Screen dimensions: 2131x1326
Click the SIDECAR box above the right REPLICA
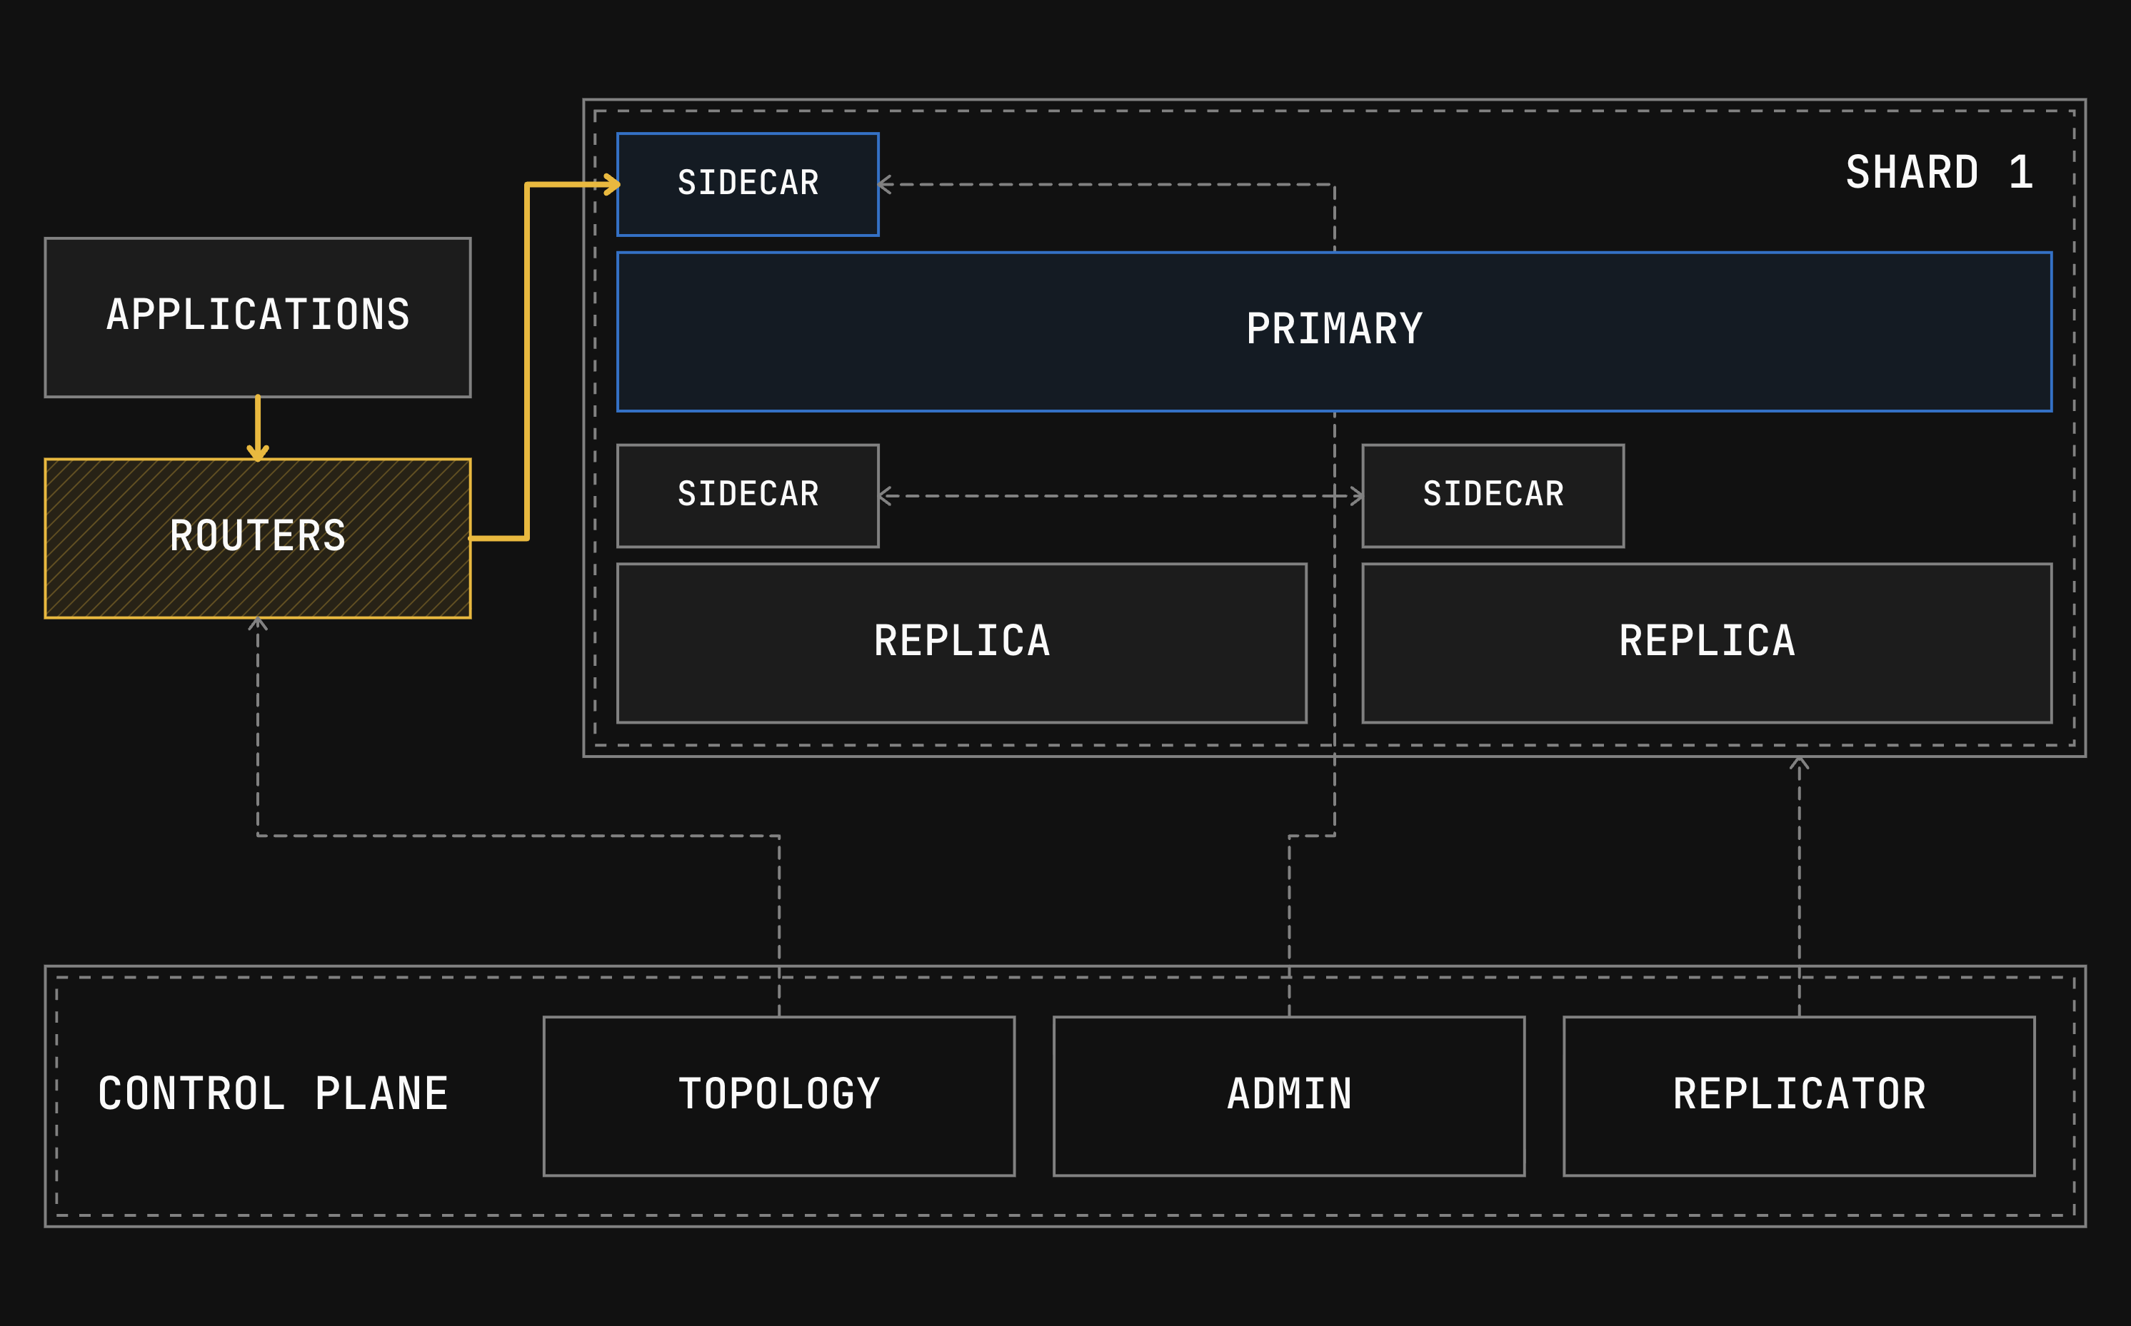1493,497
